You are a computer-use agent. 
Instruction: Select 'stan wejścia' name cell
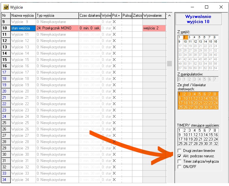[23, 28]
